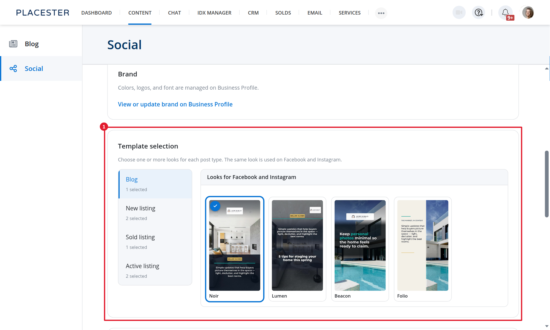Select the Blog post type
Viewport: 550px width, 330px height.
pyautogui.click(x=155, y=184)
